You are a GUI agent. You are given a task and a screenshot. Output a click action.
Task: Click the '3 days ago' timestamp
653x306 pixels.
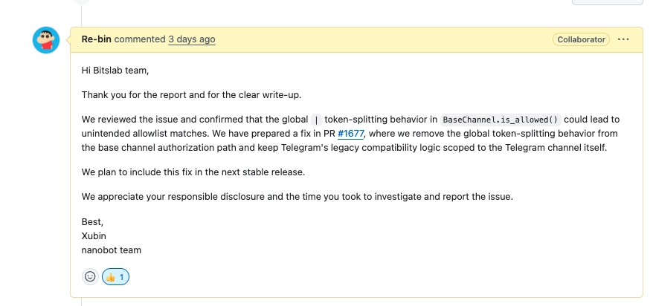pos(192,39)
